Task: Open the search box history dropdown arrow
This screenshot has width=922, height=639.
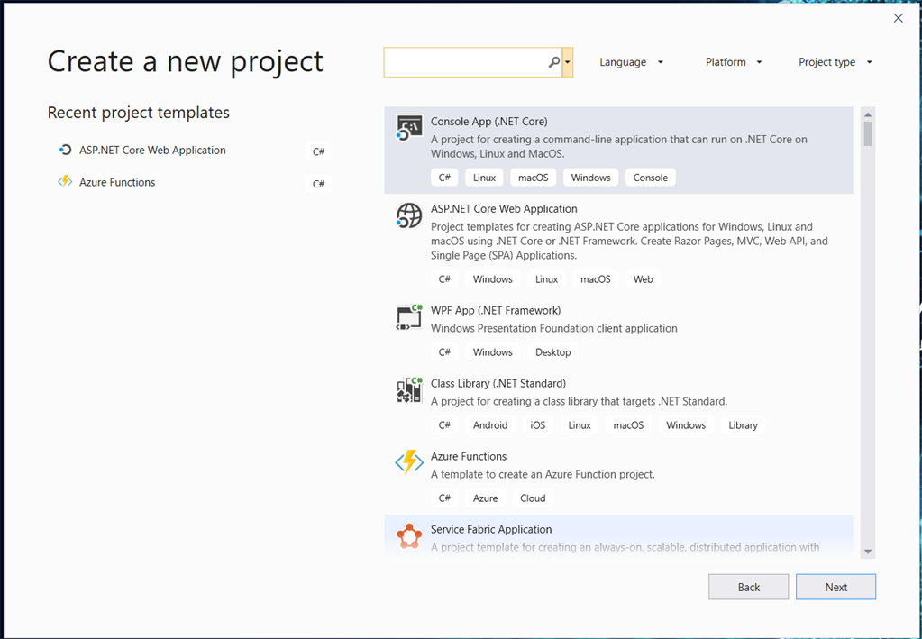Action: (568, 62)
